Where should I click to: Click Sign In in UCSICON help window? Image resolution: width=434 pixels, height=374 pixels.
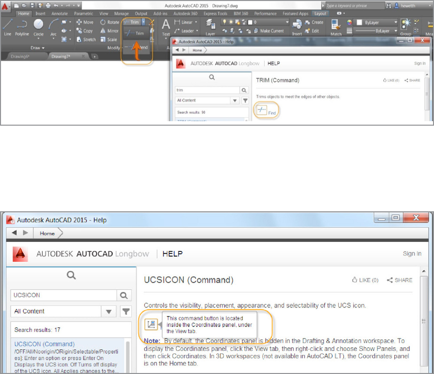pyautogui.click(x=412, y=253)
